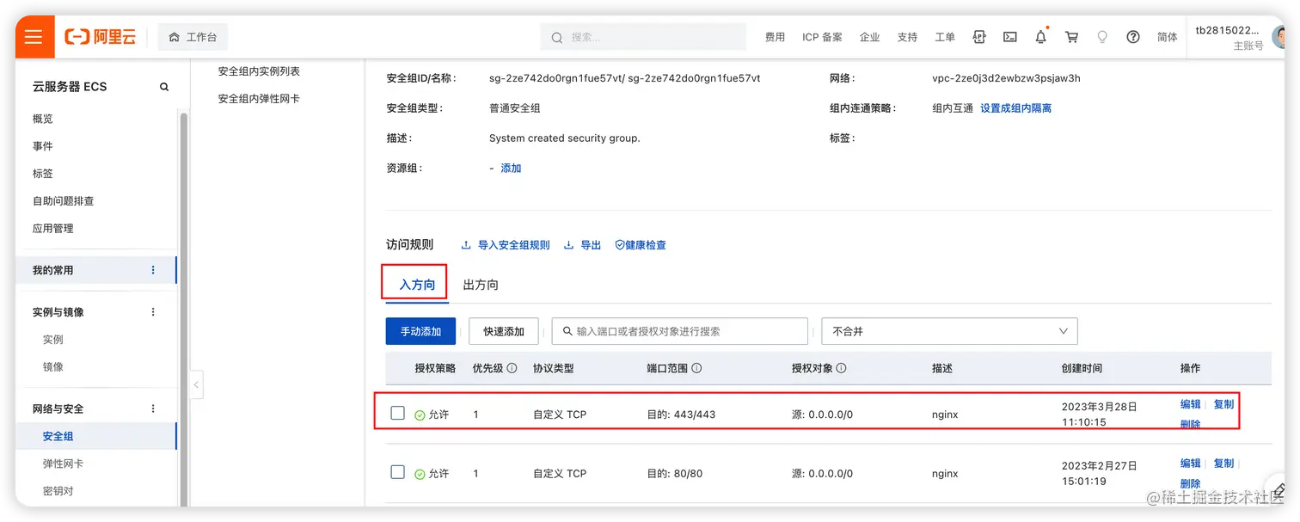Go to 密钥对 in the sidebar
The height and width of the screenshot is (522, 1300).
coord(58,491)
